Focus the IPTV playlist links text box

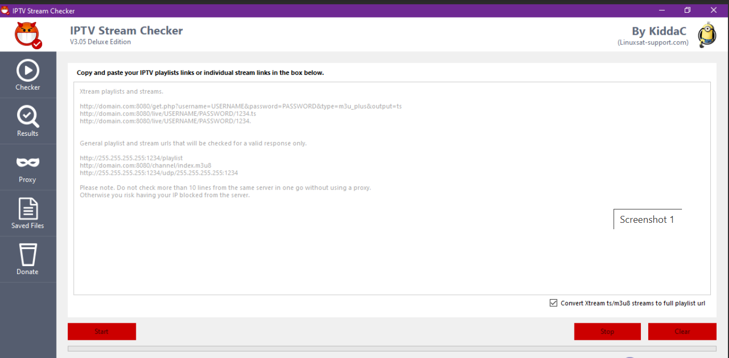[392, 240]
